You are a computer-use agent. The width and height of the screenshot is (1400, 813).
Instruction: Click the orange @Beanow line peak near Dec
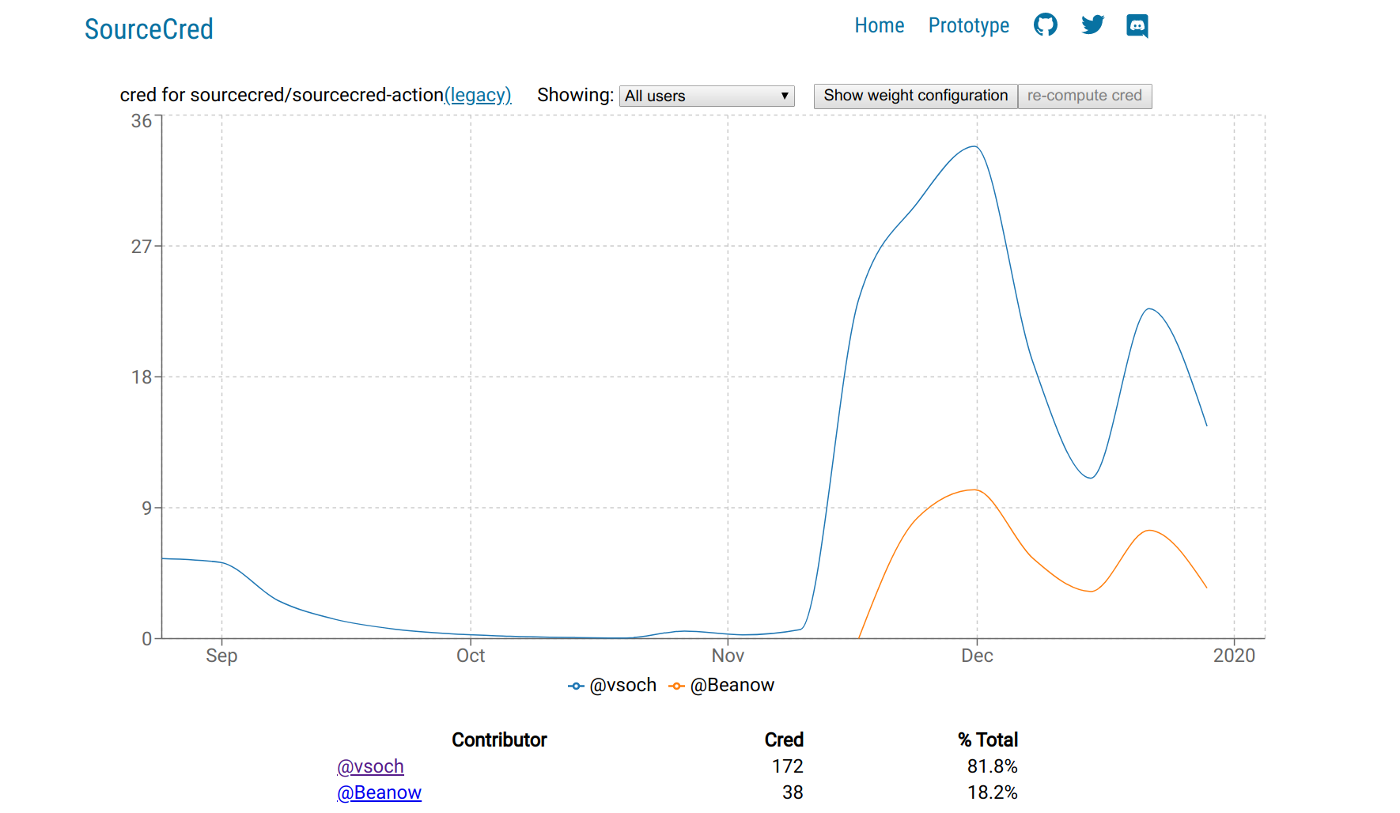[975, 490]
